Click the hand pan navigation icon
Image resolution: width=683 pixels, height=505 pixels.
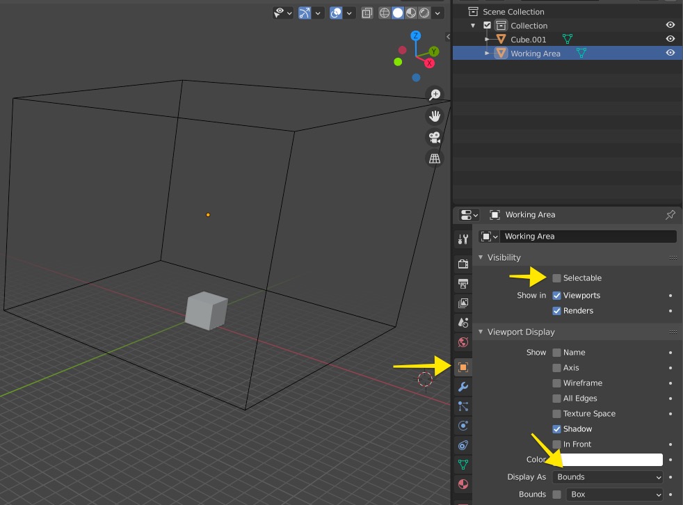tap(435, 116)
